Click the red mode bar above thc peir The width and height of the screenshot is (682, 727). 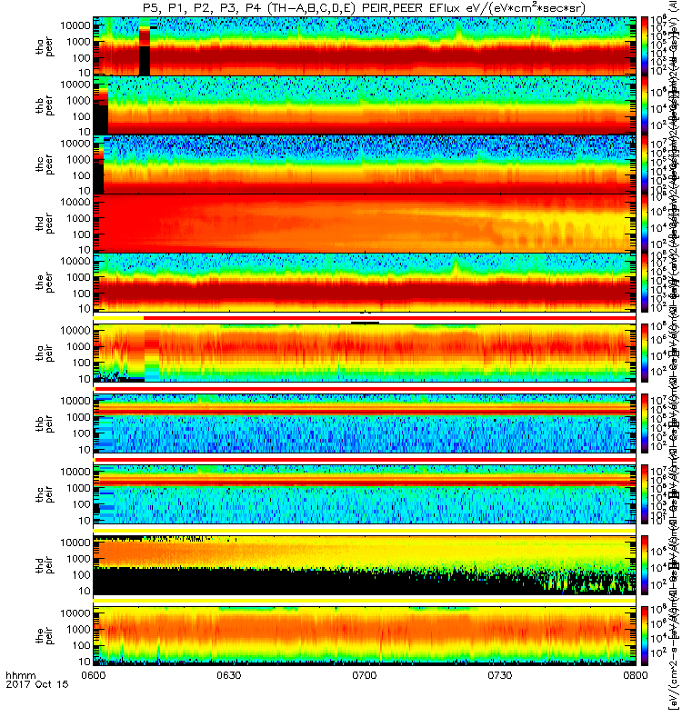point(366,459)
